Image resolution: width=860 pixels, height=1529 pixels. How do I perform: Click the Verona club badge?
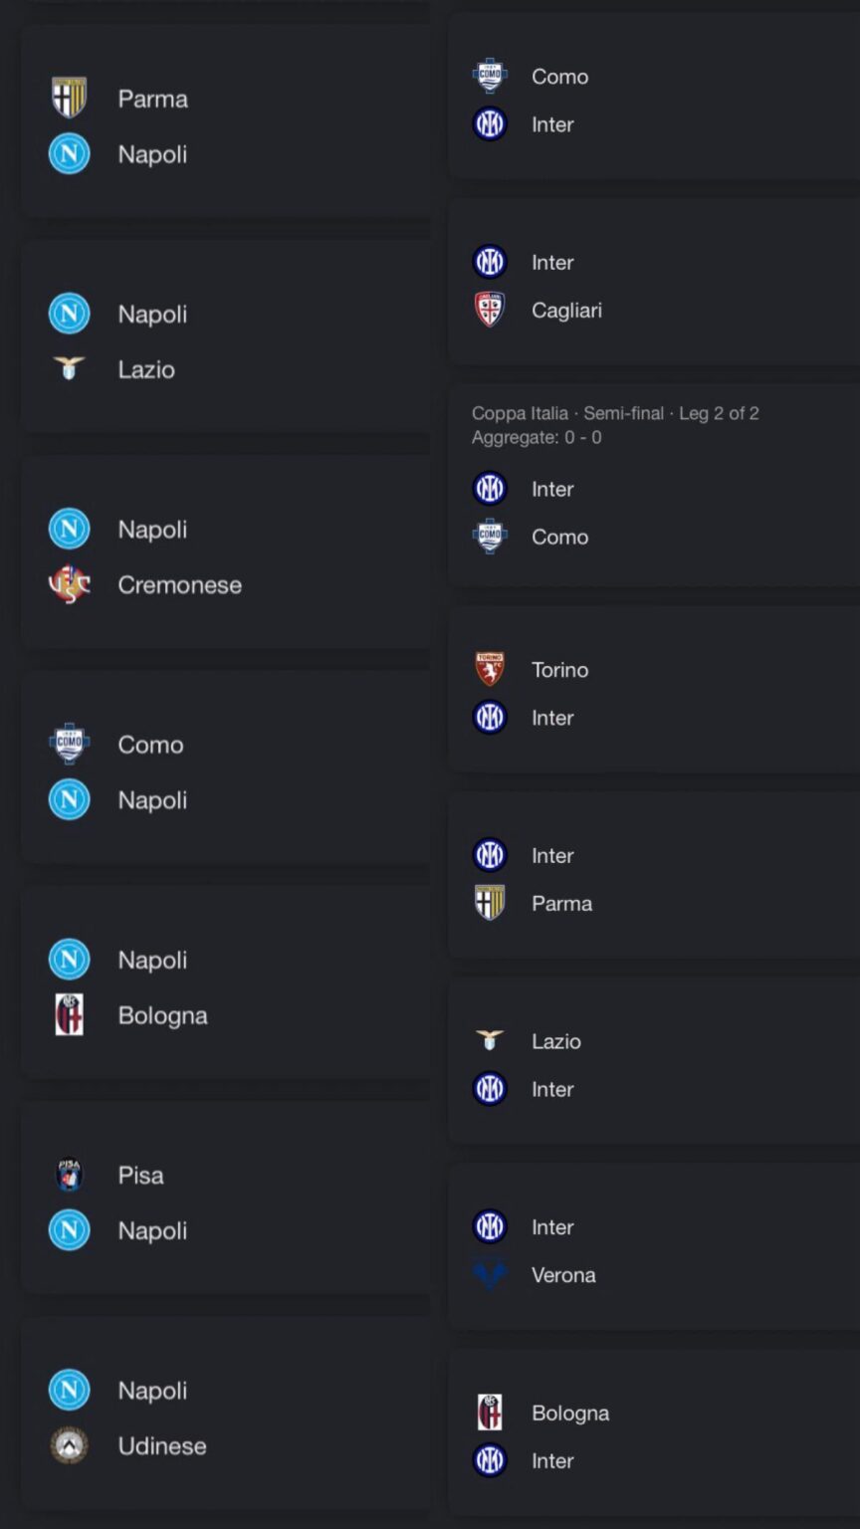coord(490,1274)
